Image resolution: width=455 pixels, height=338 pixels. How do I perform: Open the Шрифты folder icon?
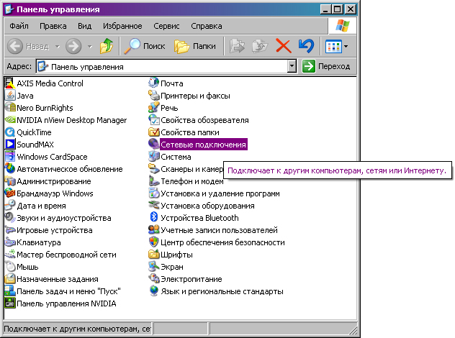(153, 255)
